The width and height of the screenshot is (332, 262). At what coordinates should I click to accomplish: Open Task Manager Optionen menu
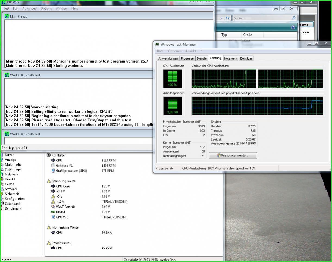175,51
